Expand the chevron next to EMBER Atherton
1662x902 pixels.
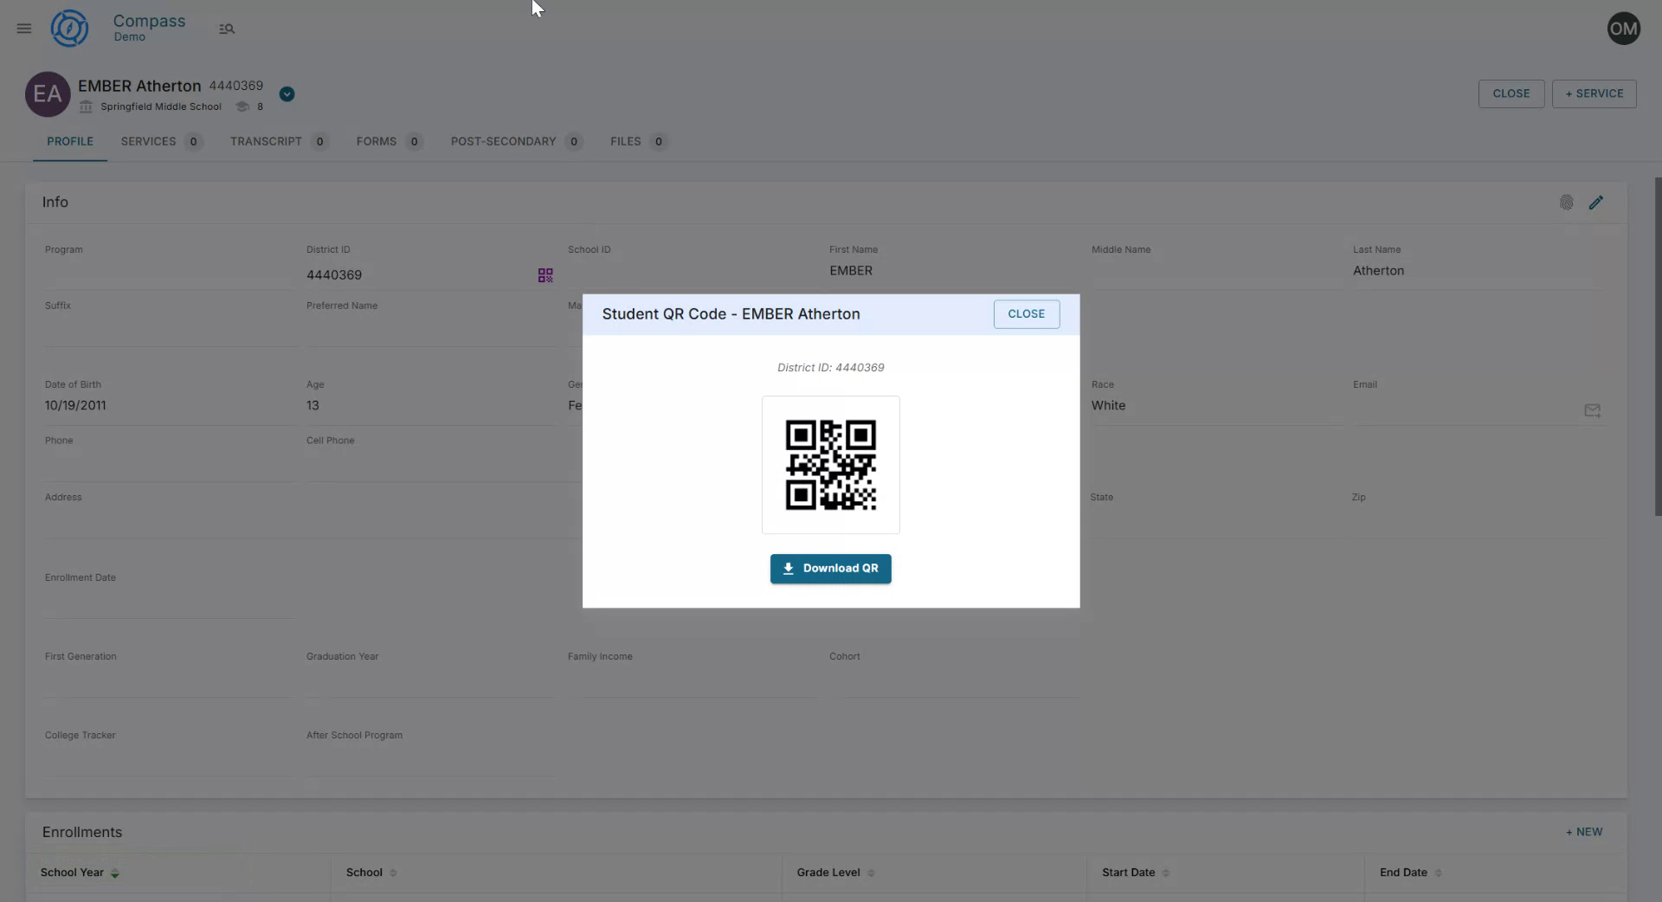point(287,93)
